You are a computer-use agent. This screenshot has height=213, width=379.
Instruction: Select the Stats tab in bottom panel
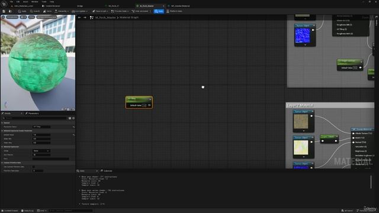click(x=82, y=171)
